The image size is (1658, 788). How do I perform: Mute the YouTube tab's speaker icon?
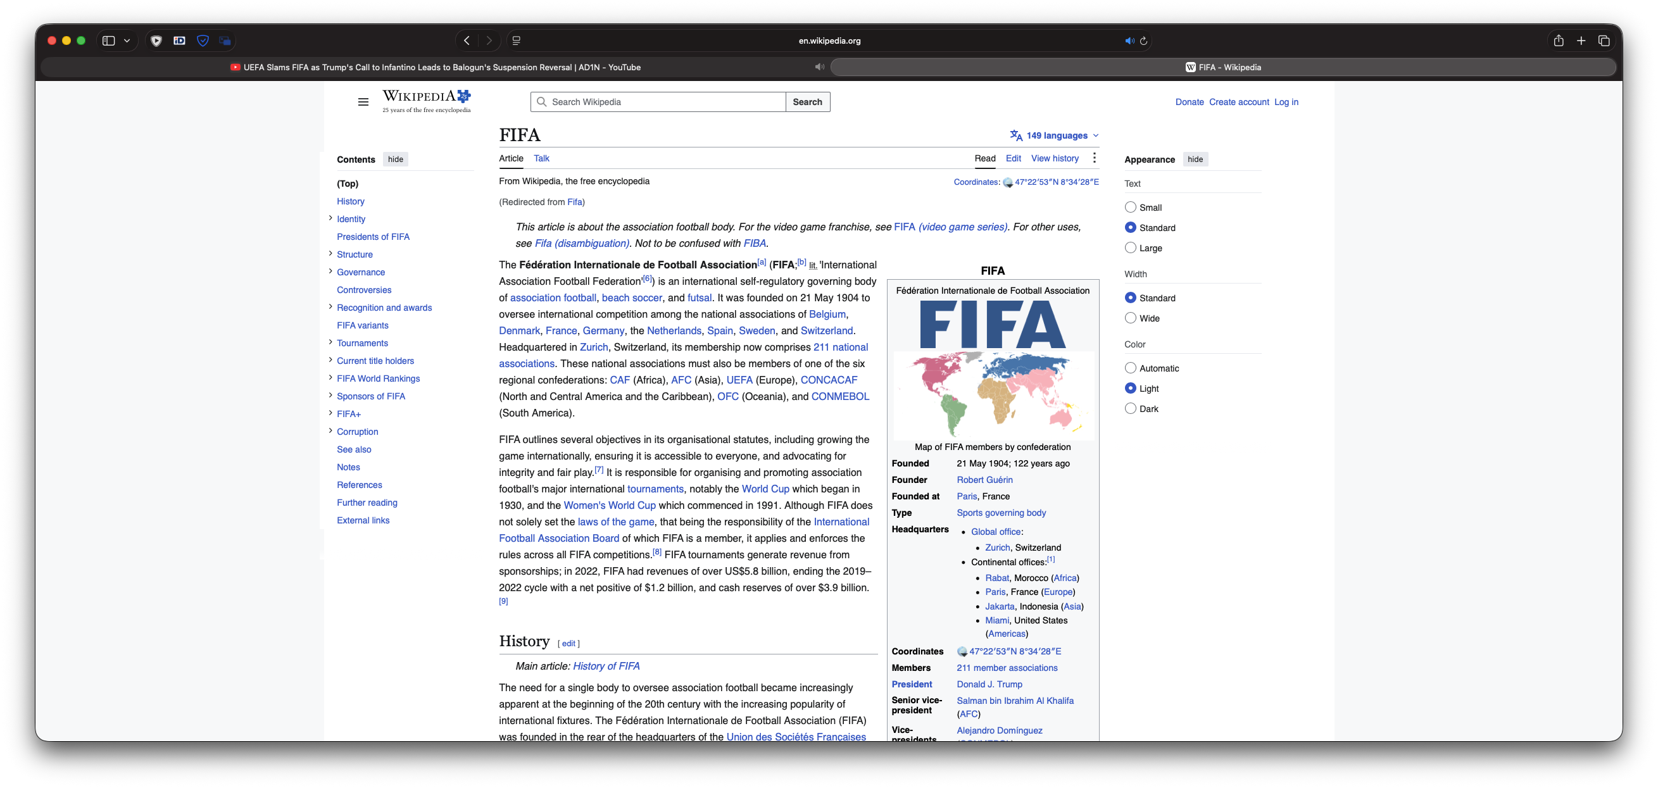(x=819, y=67)
